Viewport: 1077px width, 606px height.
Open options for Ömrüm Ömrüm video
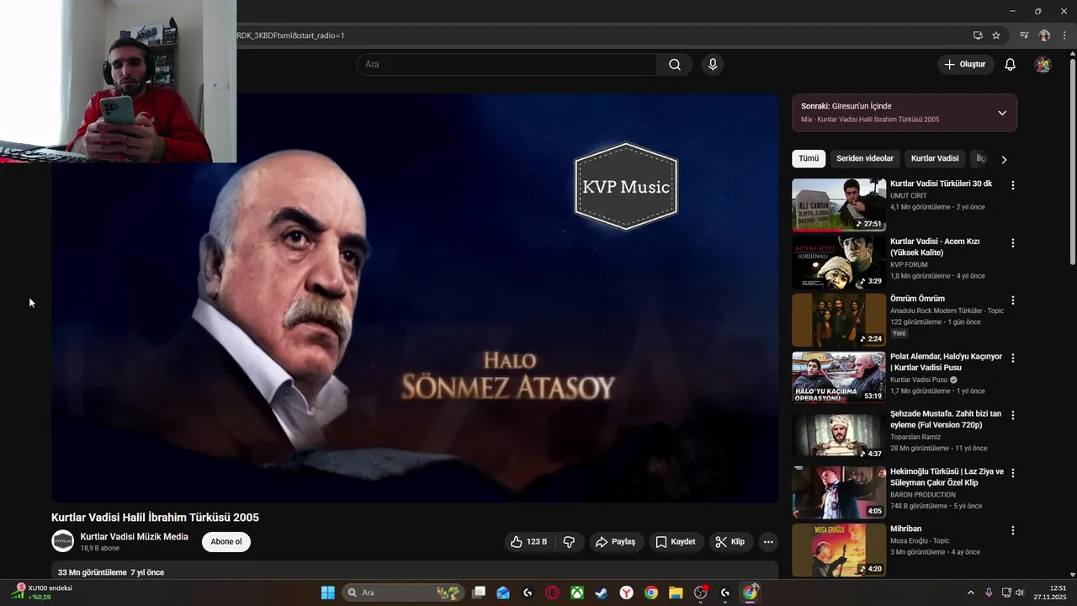(x=1013, y=300)
